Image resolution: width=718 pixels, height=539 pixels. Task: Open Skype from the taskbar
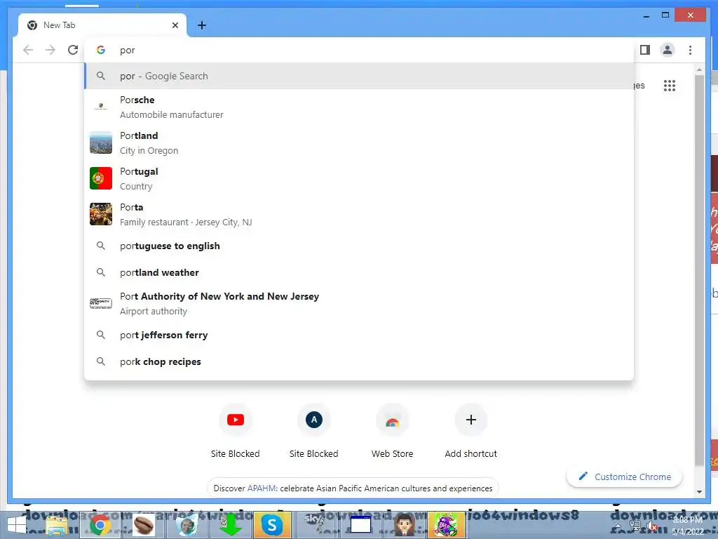[272, 525]
